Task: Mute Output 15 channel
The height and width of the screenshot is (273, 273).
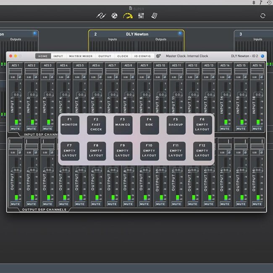Action: [x=241, y=204]
